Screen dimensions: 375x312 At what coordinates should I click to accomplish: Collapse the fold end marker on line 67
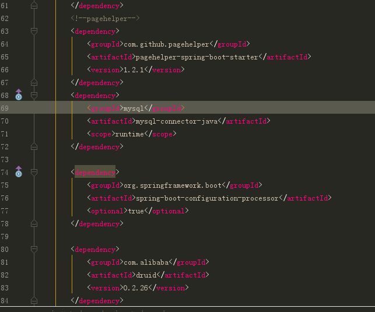point(34,82)
